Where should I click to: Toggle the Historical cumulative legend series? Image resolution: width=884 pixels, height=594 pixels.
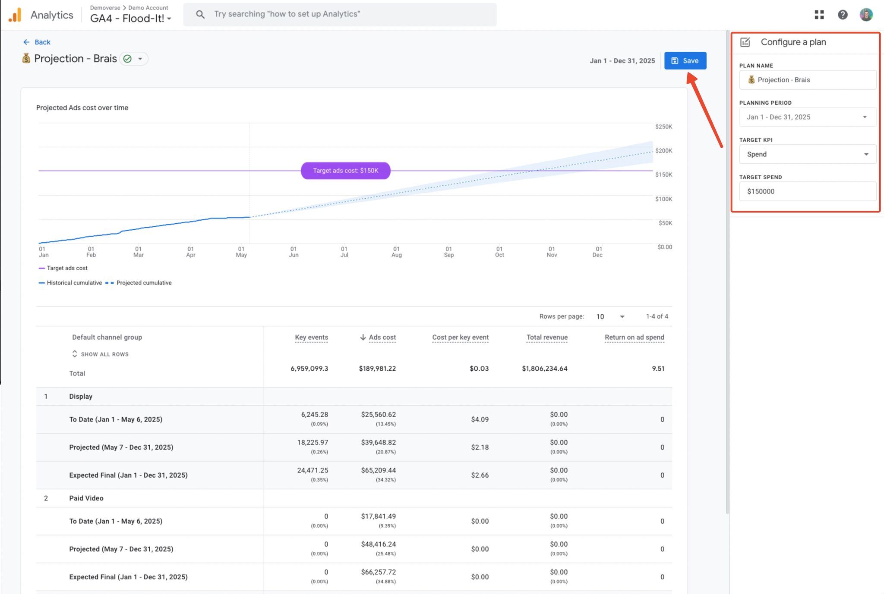click(70, 283)
